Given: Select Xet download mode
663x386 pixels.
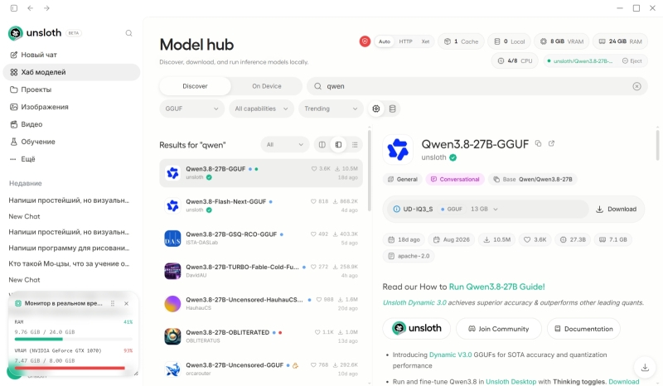Looking at the screenshot, I should pos(425,41).
